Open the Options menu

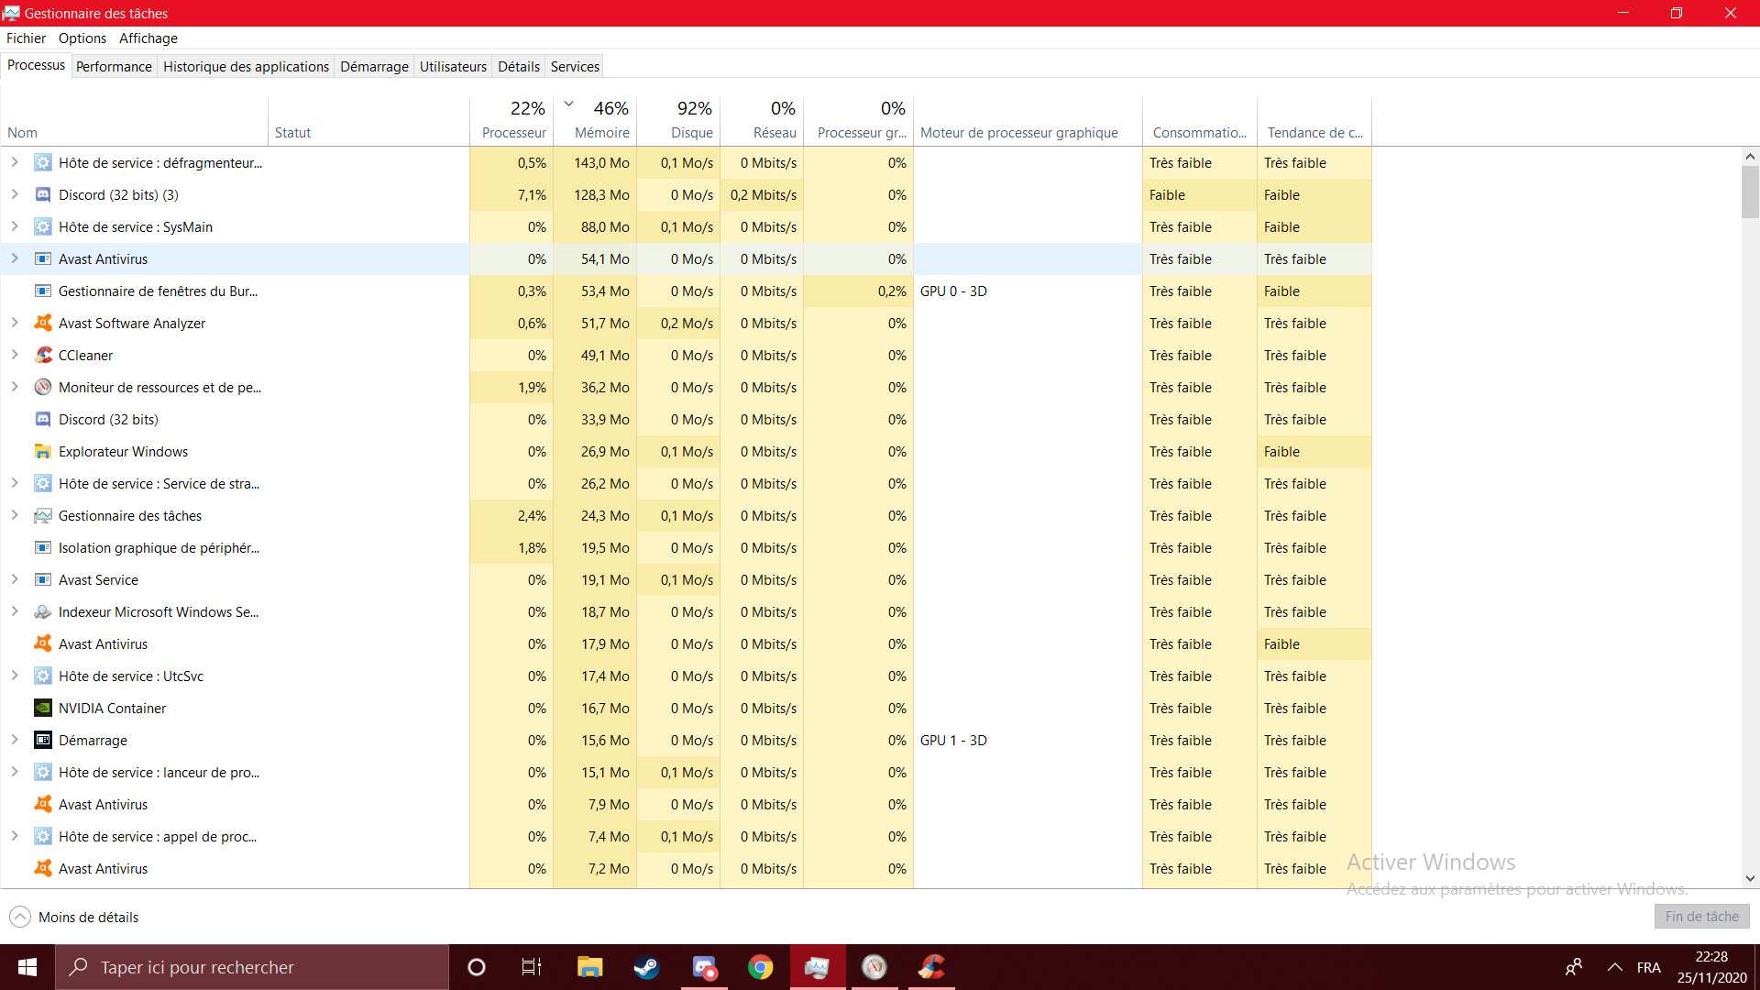coord(82,38)
